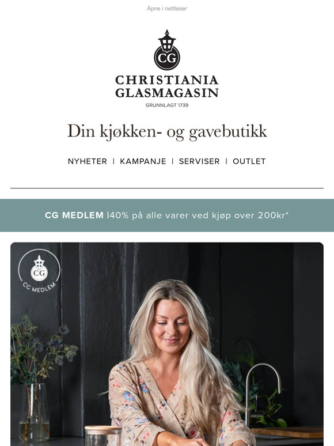Open the 'Åpne i nettleser' link
Viewport: 334px width, 446px height.
tap(167, 9)
